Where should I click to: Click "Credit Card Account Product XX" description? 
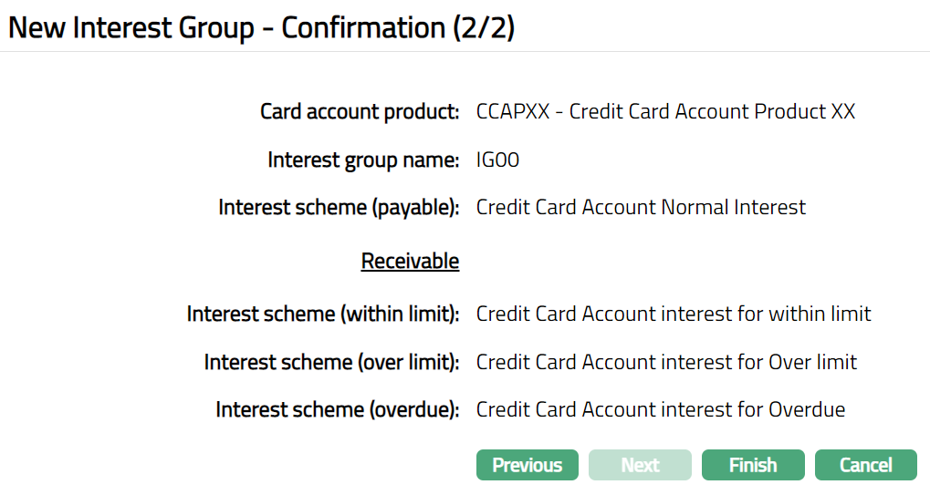point(712,112)
